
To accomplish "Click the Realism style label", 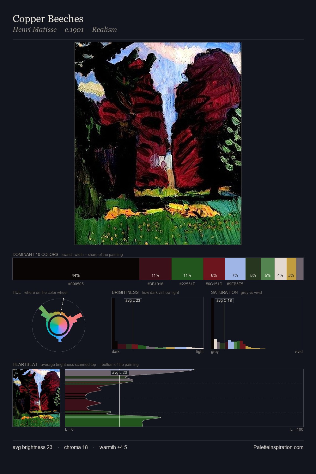I will (104, 30).
